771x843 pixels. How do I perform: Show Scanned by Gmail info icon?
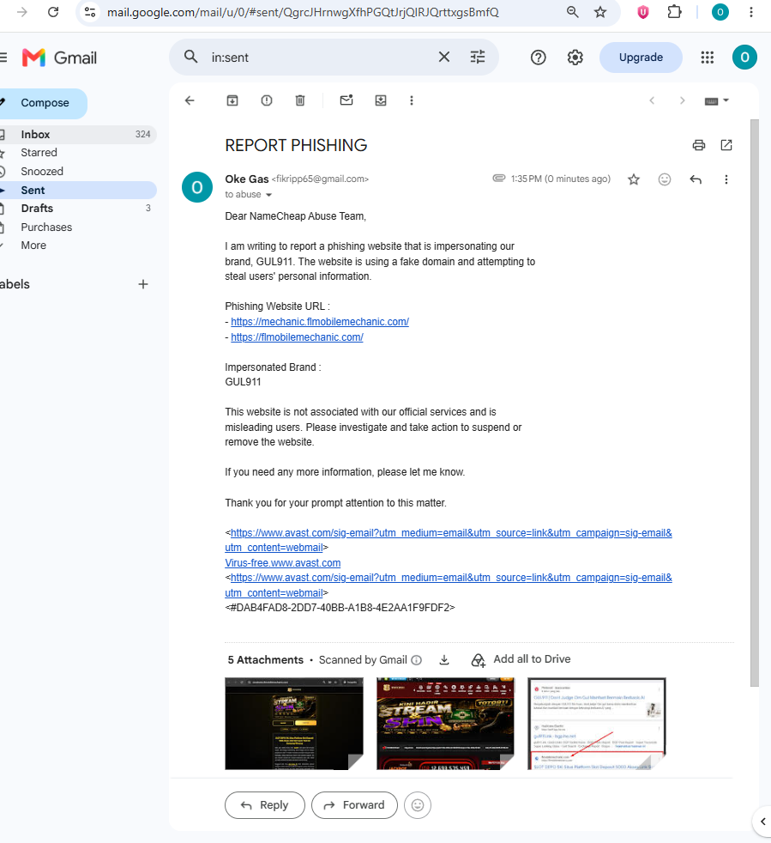click(x=417, y=660)
